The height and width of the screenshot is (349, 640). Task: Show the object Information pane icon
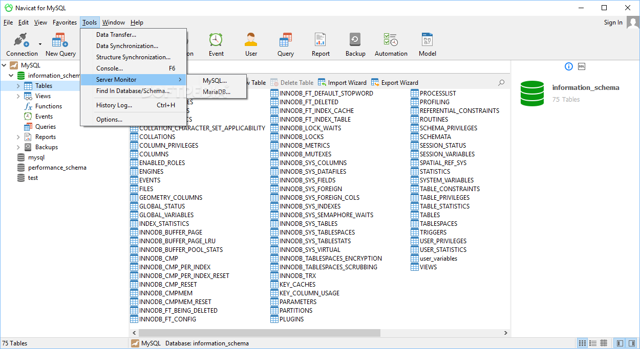tap(569, 66)
